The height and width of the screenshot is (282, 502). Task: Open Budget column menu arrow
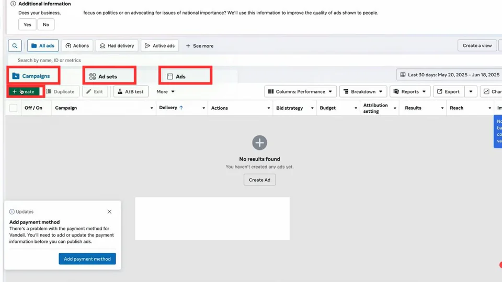pyautogui.click(x=356, y=108)
